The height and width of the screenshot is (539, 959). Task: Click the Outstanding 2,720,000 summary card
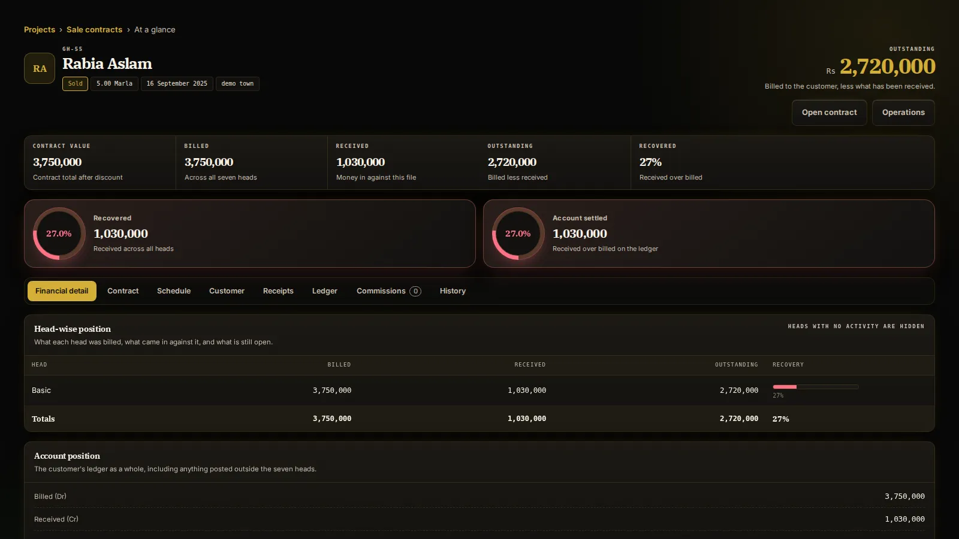tap(555, 163)
